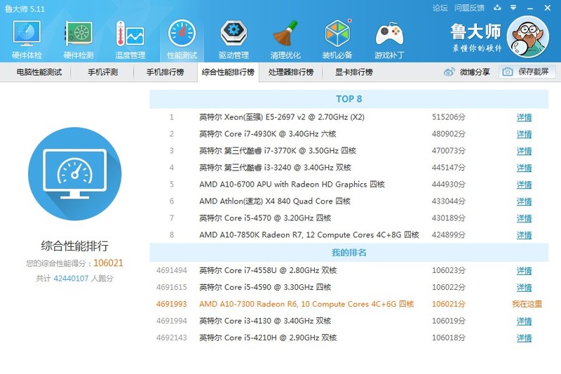This screenshot has width=561, height=374.
Task: Open 详情 for Core i7-4930K row
Action: click(x=524, y=134)
